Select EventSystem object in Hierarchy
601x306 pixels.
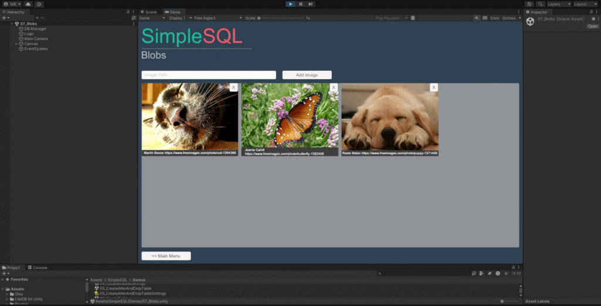click(33, 49)
